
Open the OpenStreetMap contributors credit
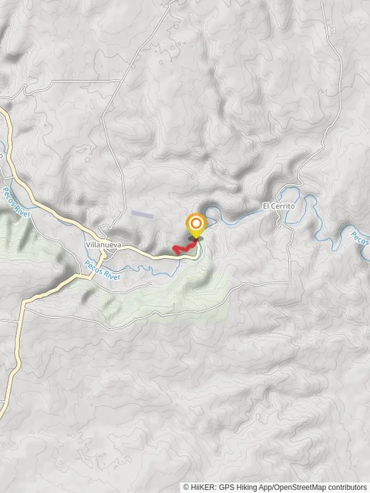[323, 488]
